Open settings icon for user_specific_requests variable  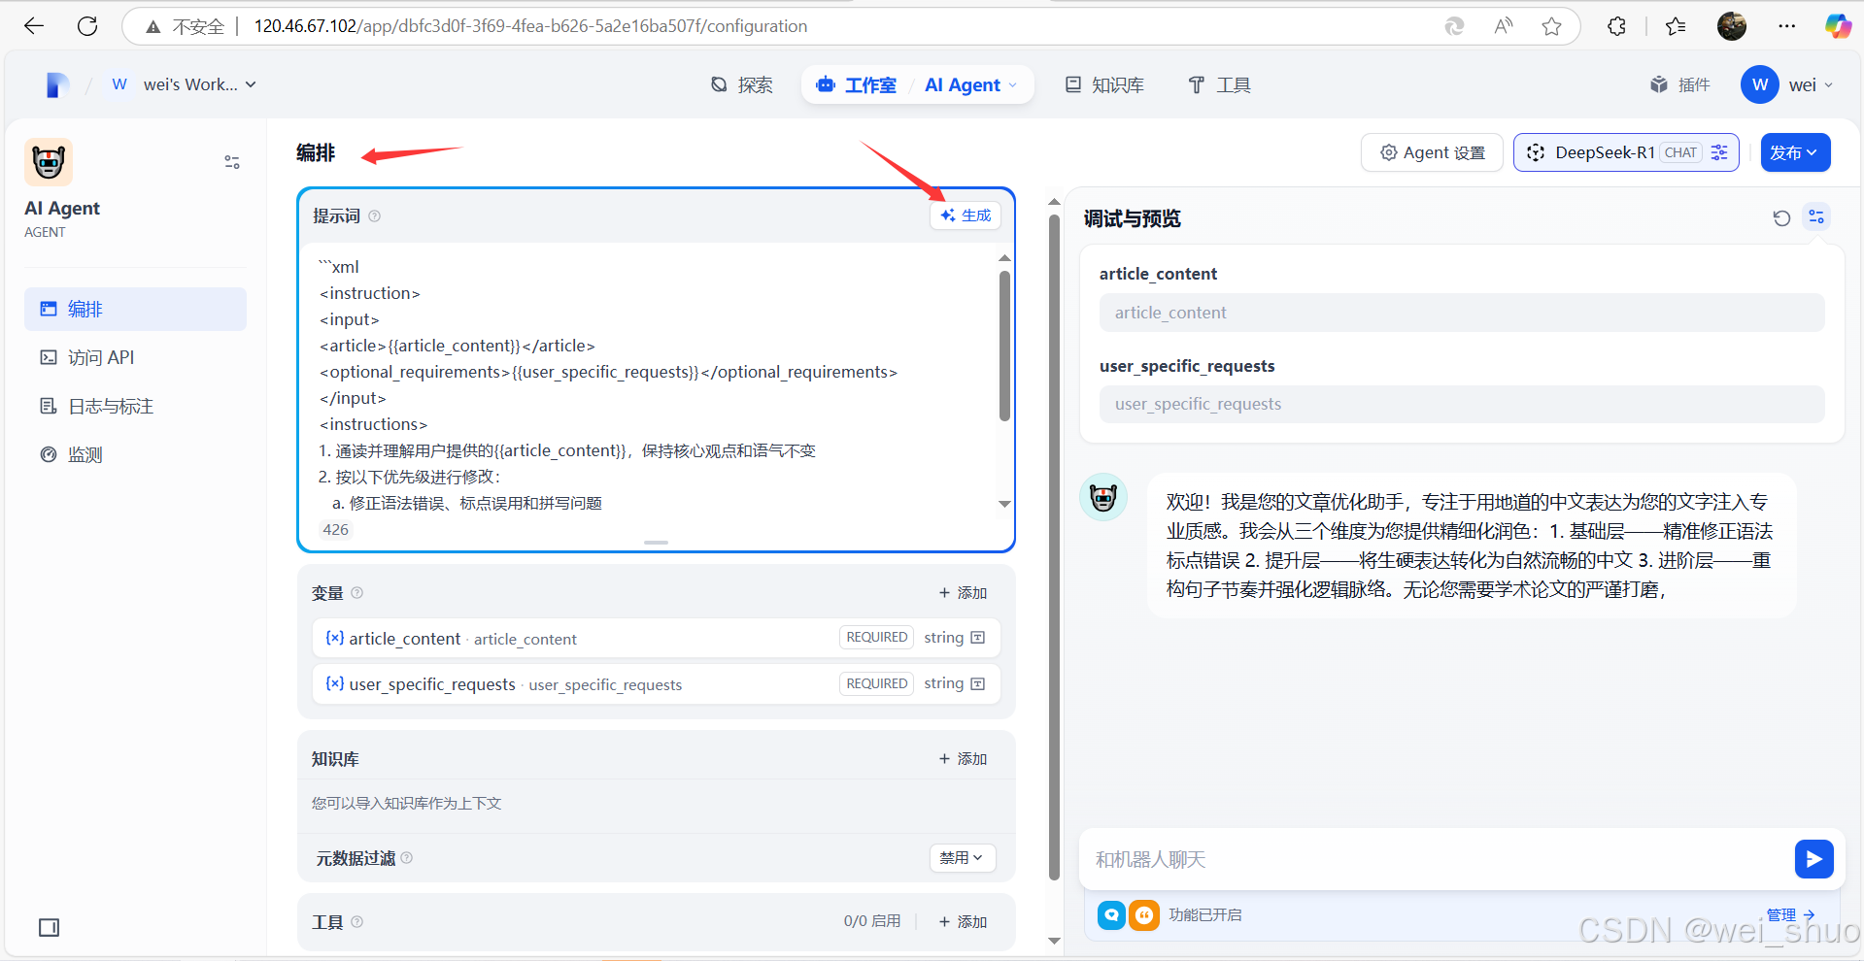click(978, 683)
